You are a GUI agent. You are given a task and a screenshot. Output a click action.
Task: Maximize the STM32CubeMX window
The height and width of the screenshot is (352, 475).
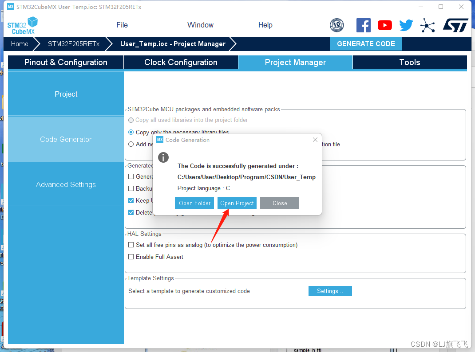[x=441, y=7]
